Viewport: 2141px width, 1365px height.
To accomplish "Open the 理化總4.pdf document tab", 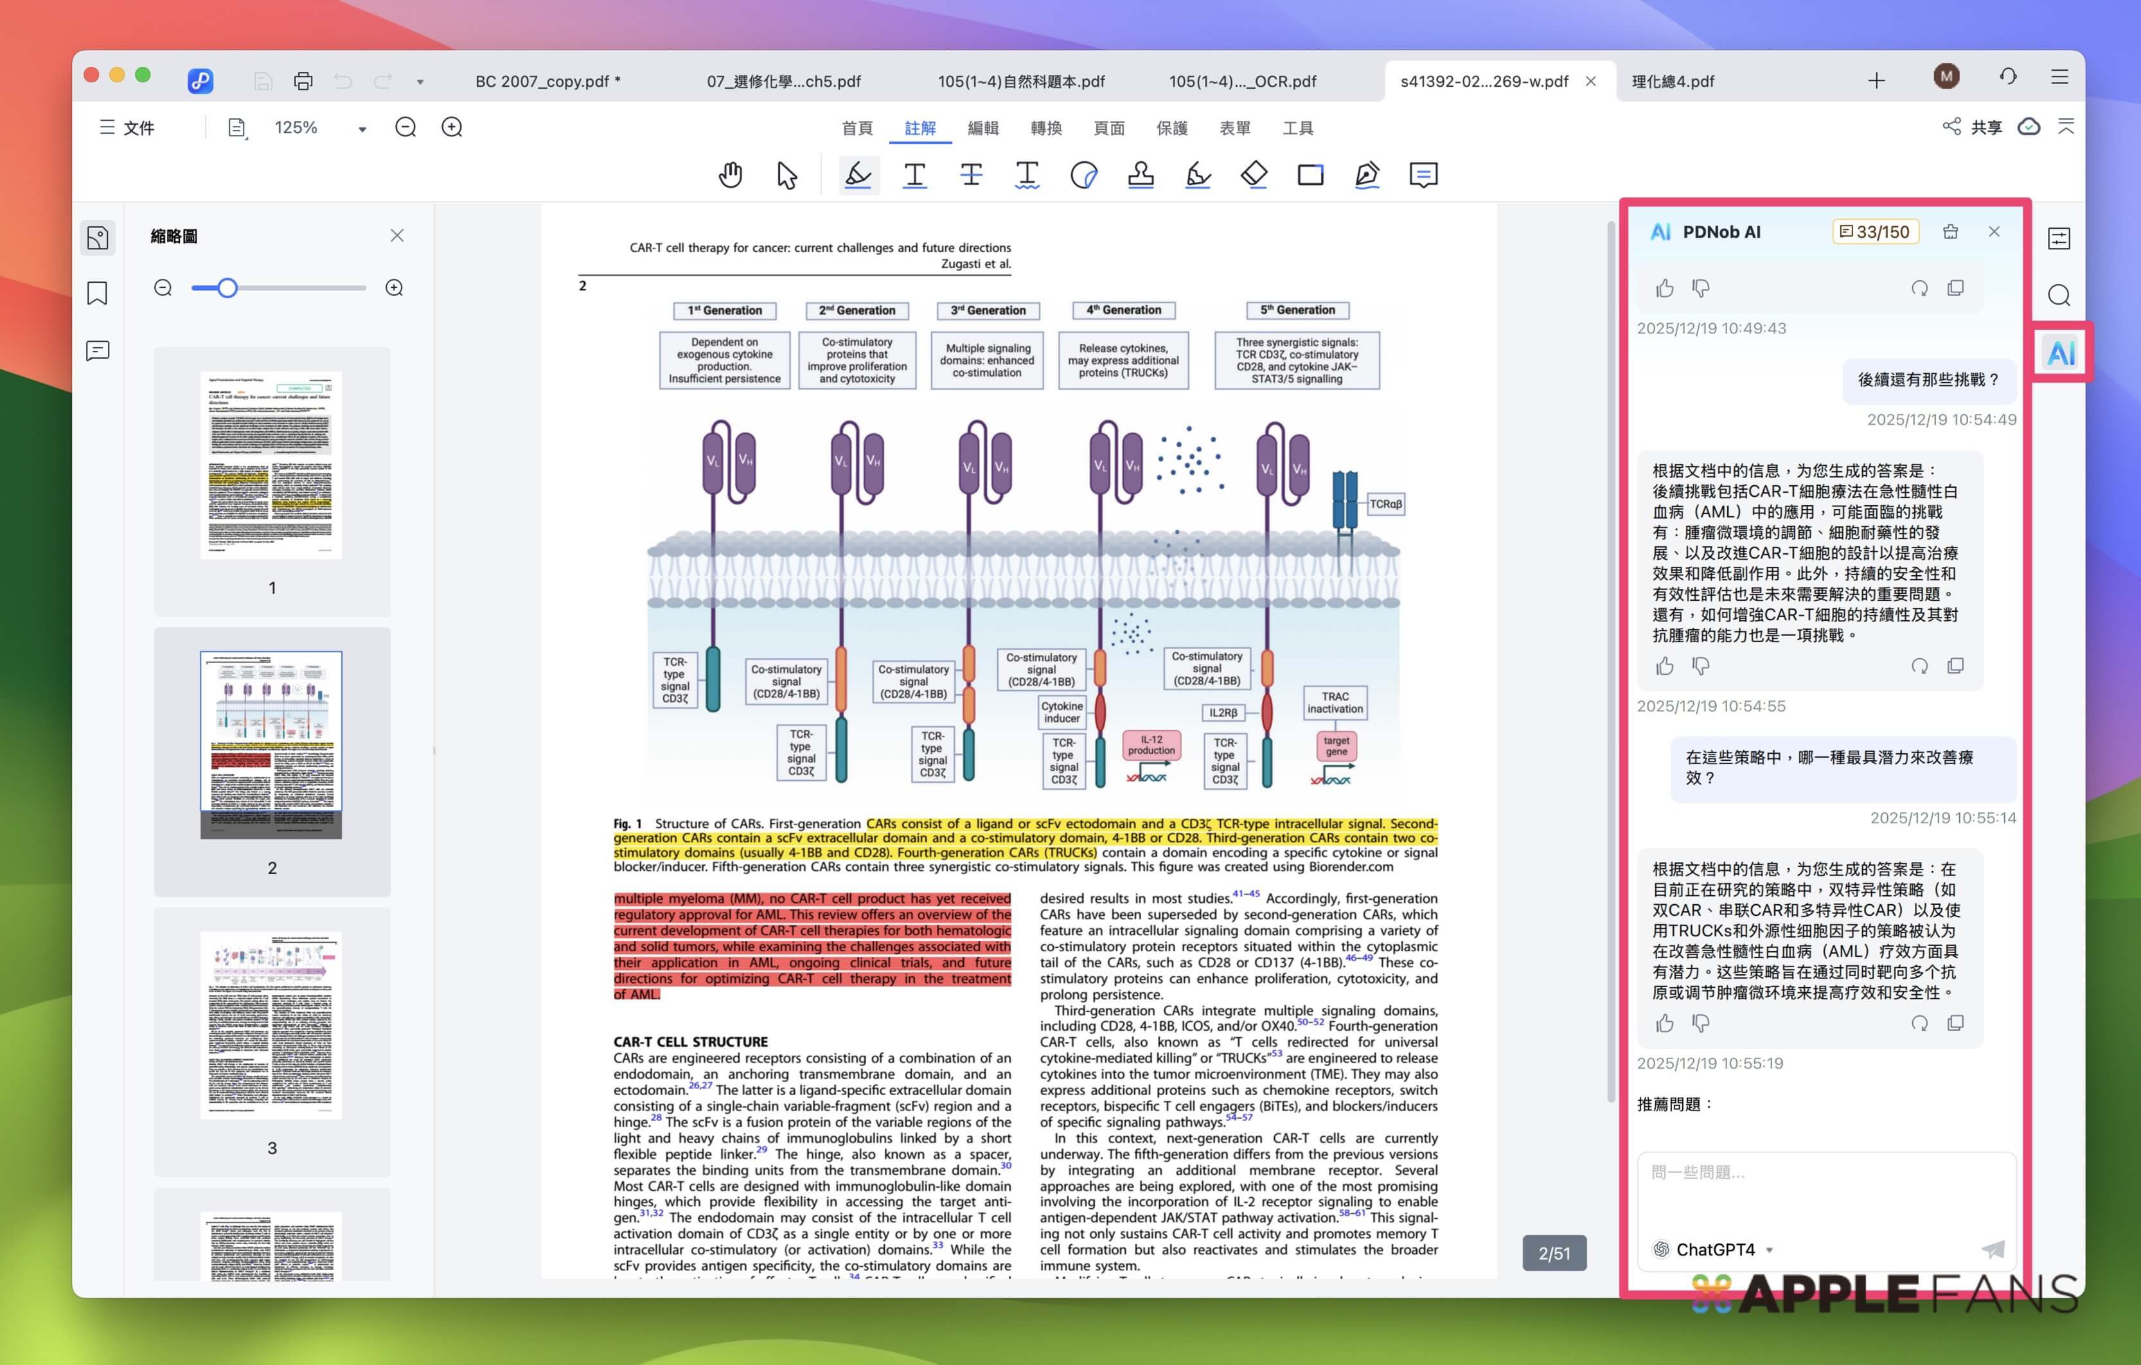I will point(1673,81).
